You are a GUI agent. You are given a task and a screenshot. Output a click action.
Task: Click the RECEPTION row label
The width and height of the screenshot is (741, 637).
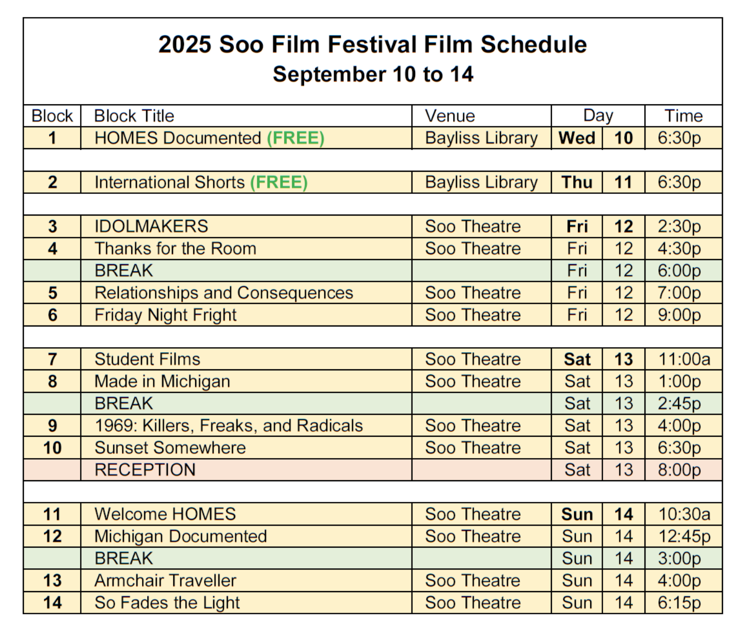click(x=145, y=470)
